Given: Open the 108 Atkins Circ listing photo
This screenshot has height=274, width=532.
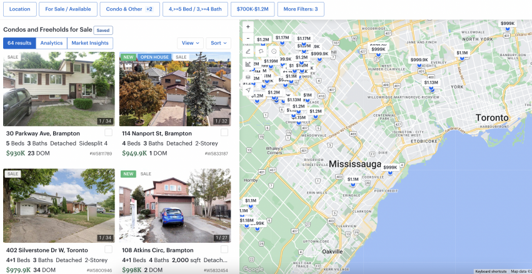Looking at the screenshot, I should point(175,205).
